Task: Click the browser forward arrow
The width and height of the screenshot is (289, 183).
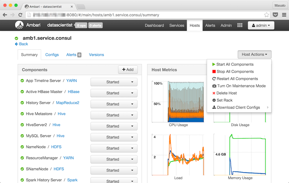Action: [12, 15]
